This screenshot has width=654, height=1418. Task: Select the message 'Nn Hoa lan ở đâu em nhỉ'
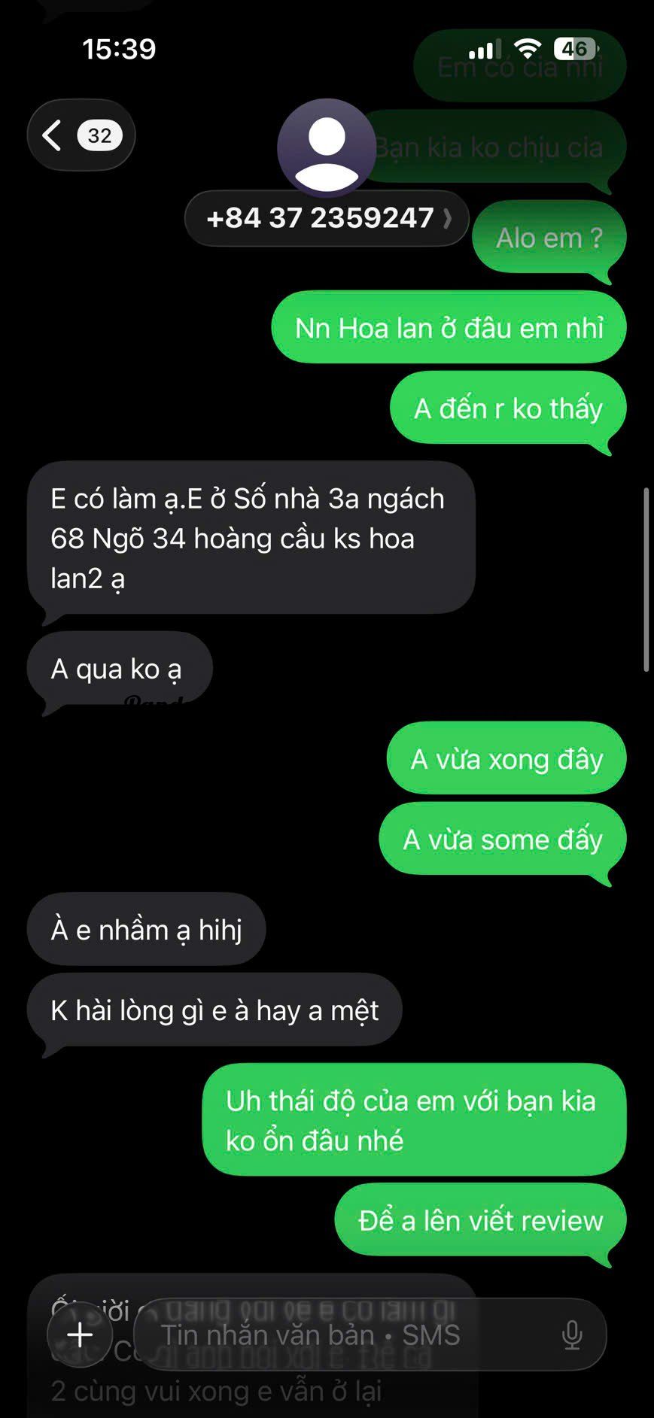(449, 328)
